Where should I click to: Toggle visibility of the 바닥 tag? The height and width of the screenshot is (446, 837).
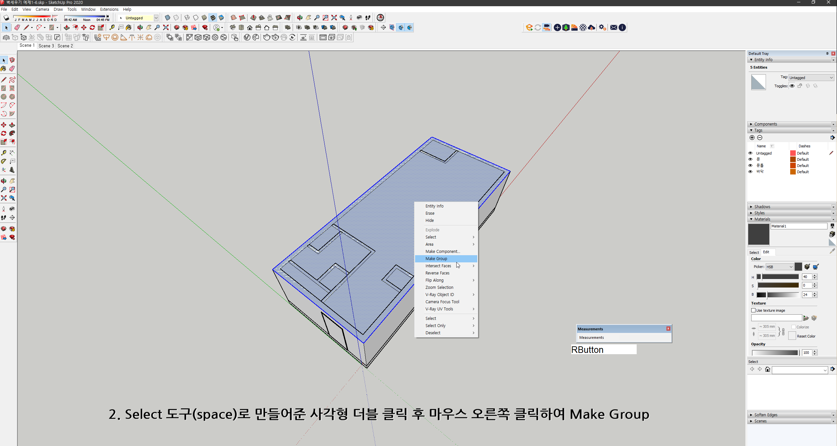tap(751, 172)
